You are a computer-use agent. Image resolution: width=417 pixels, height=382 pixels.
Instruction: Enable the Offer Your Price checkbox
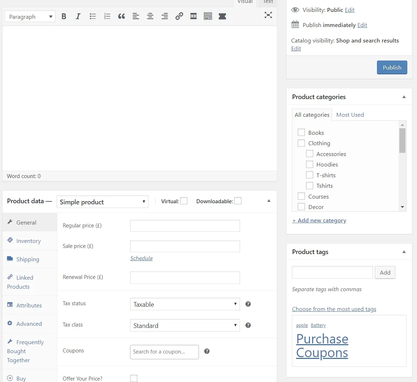tap(134, 378)
